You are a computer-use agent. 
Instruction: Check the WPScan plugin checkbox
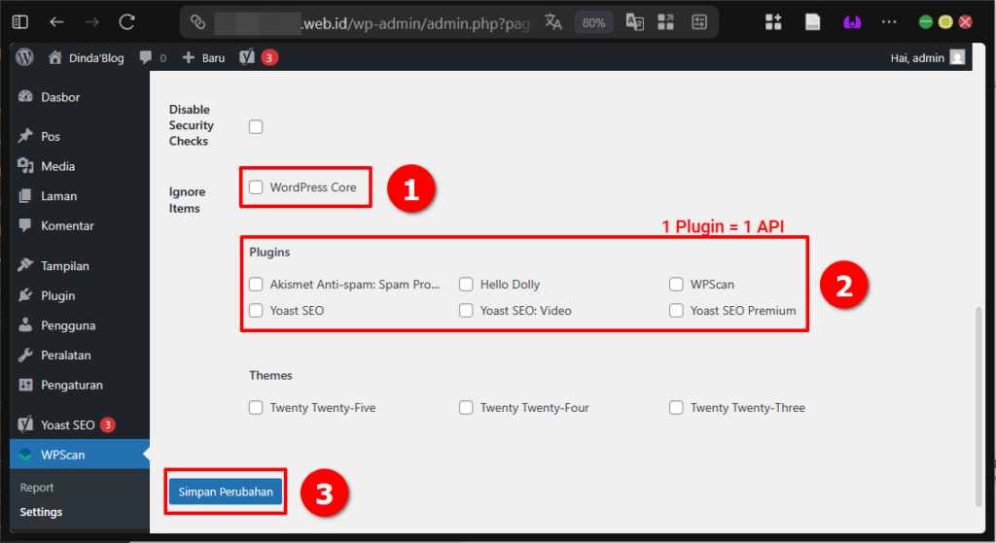pyautogui.click(x=676, y=285)
